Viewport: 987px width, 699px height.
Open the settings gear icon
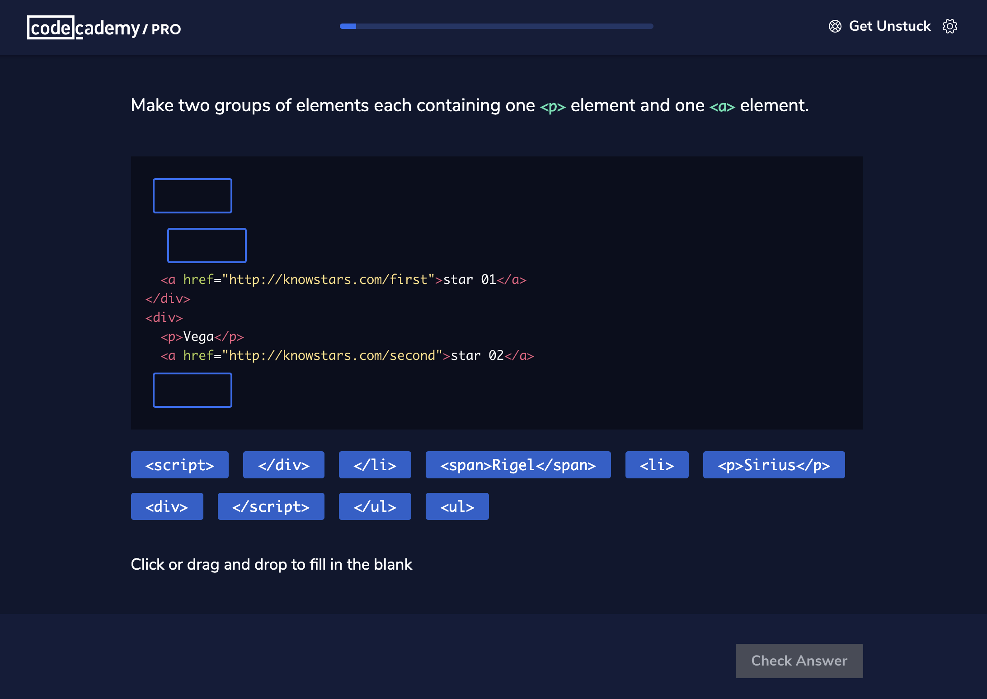pyautogui.click(x=949, y=26)
